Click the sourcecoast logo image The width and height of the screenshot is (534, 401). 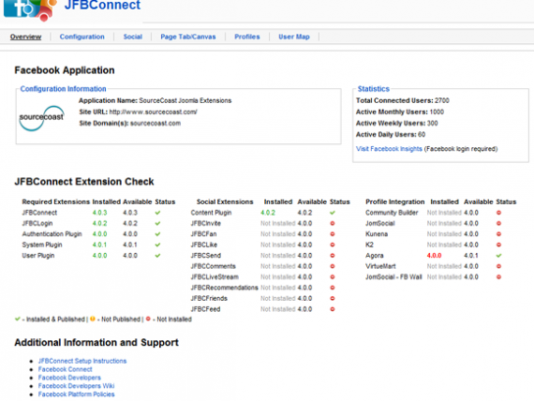(41, 118)
